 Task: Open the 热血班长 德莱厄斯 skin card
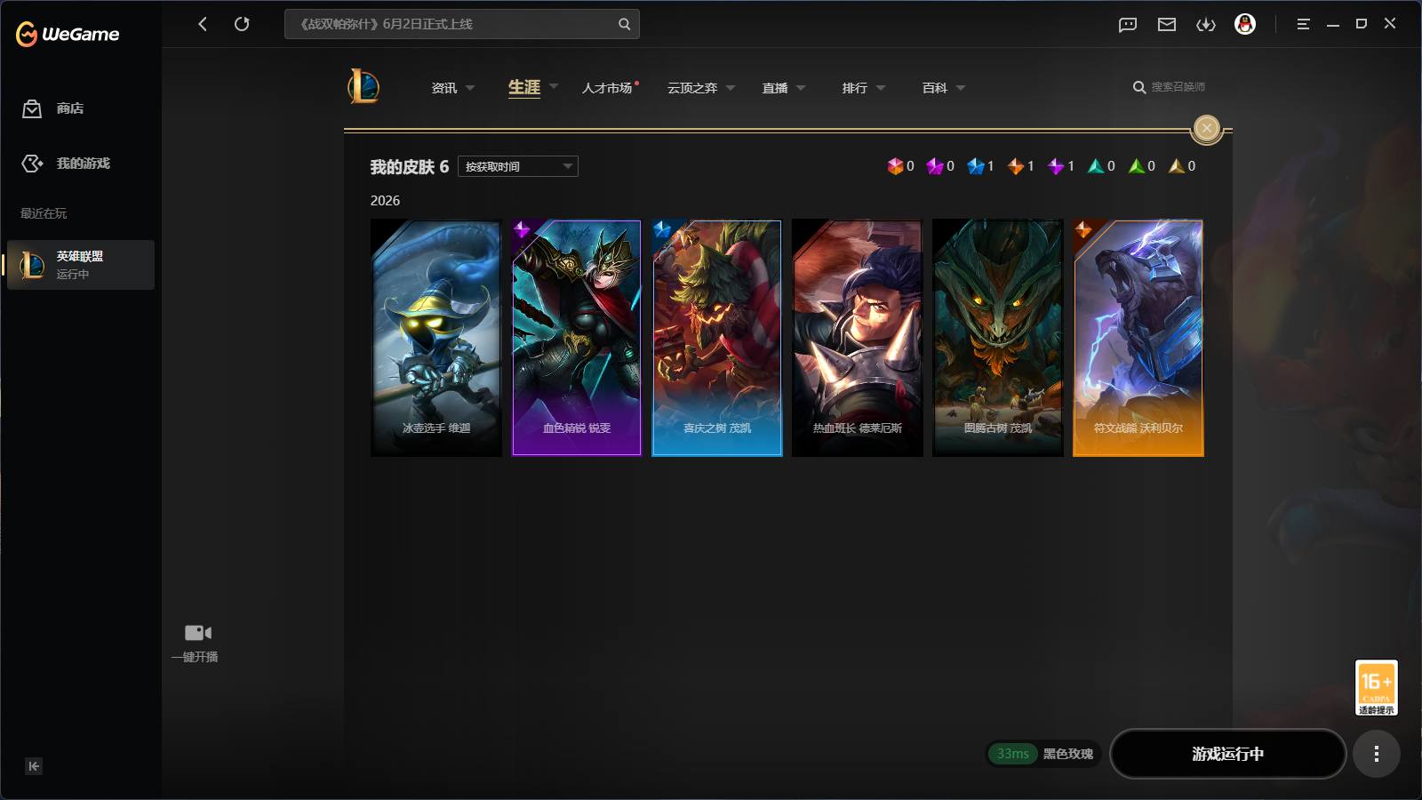pyautogui.click(x=858, y=339)
